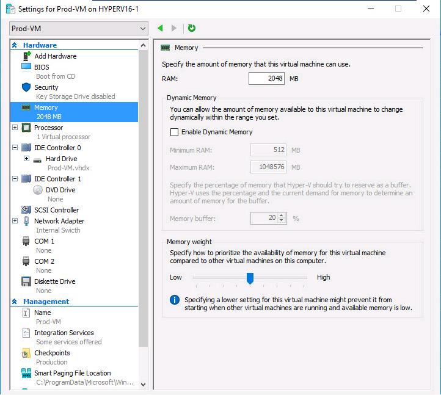Click the Smart Paging File Location icon

point(26,374)
